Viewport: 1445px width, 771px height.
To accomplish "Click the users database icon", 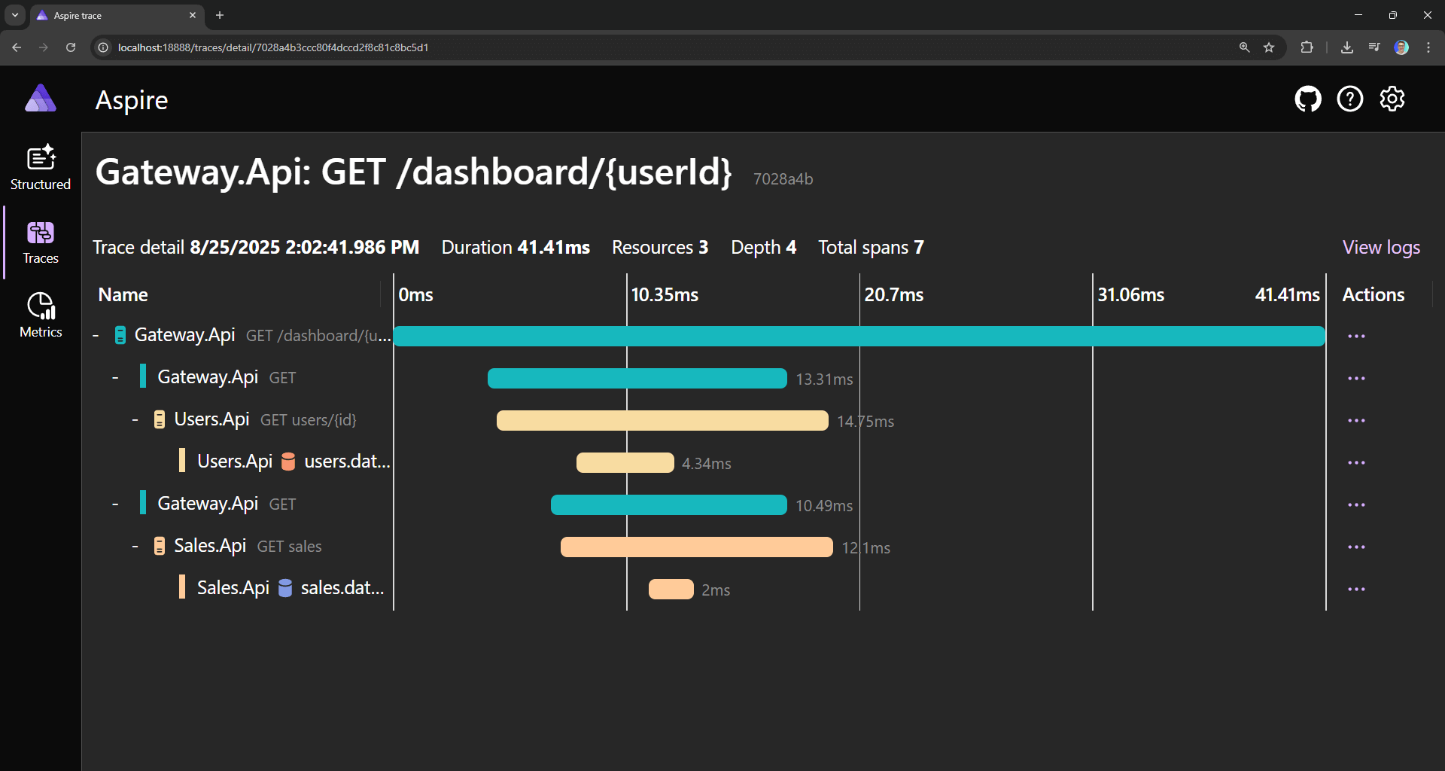I will coord(288,462).
